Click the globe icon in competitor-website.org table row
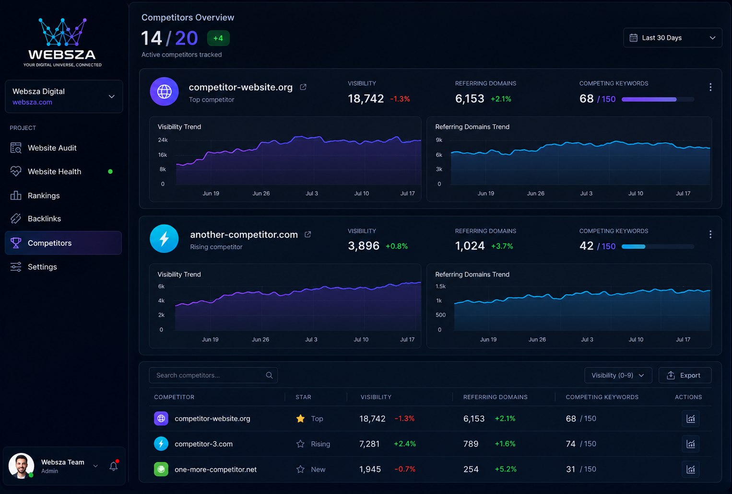Image resolution: width=732 pixels, height=494 pixels. [161, 418]
